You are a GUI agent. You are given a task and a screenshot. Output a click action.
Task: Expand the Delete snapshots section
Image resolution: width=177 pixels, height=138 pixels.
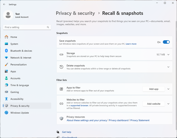coord(168,67)
